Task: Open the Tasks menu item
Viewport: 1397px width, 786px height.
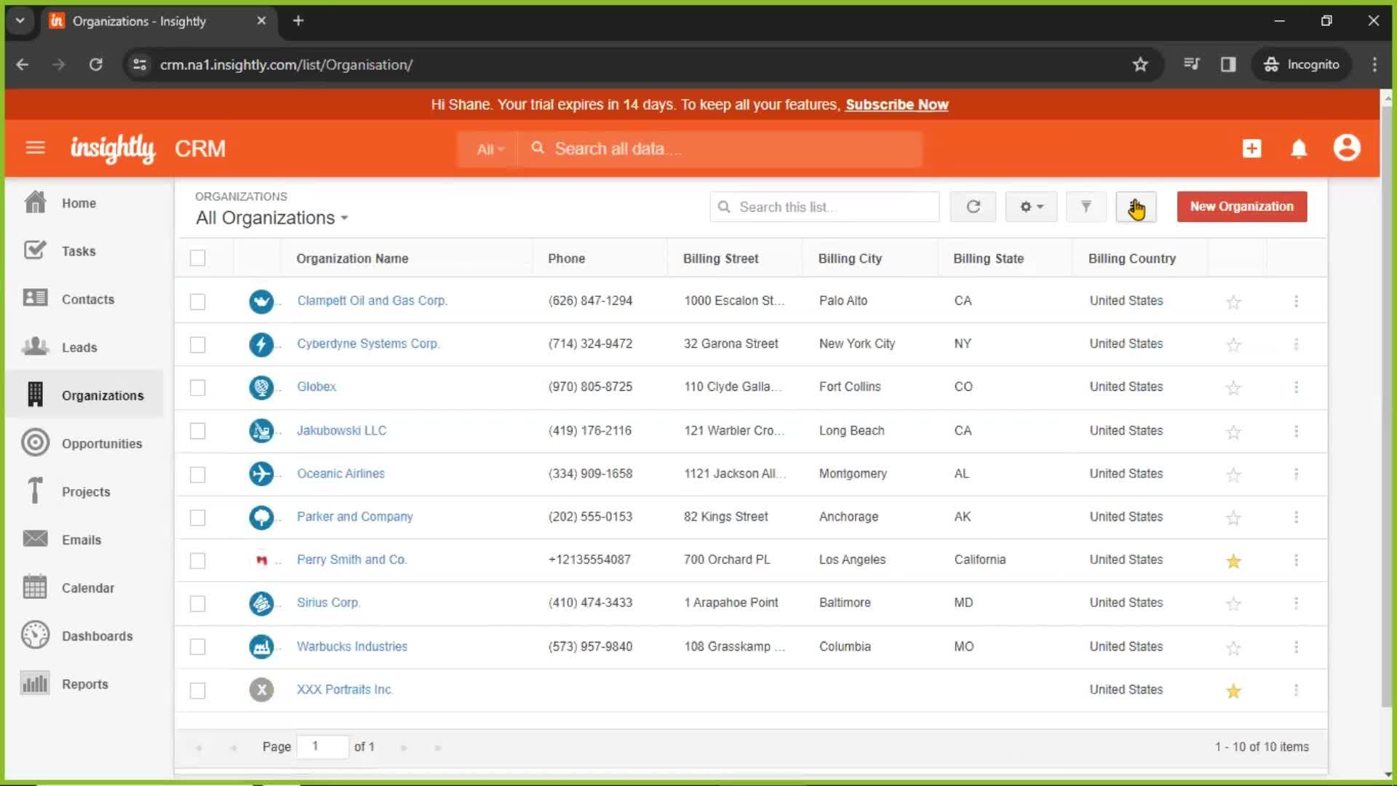Action: click(x=79, y=250)
